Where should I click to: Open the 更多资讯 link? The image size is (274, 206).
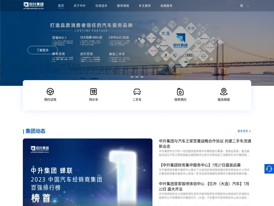coord(243,131)
